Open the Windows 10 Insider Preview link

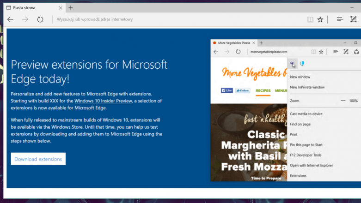pos(103,101)
